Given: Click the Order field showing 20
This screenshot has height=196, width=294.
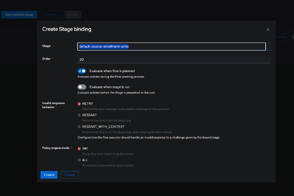Looking at the screenshot, I should [174, 59].
